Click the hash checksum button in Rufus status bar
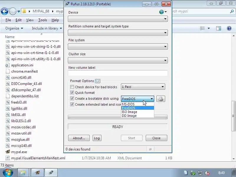Screen dimensions: 236x177 point(150,149)
